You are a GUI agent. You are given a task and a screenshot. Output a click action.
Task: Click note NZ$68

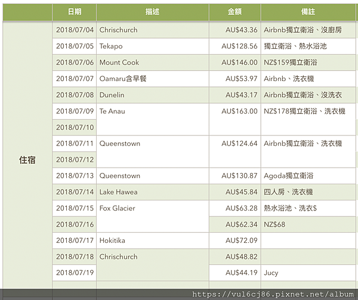308,224
